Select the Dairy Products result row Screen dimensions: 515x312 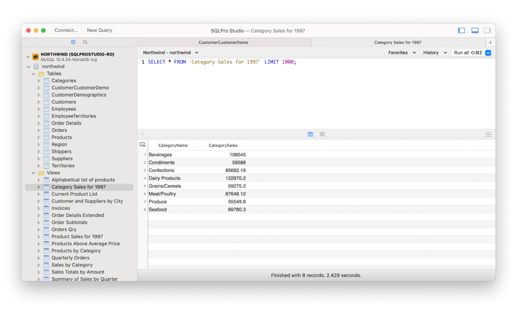197,178
